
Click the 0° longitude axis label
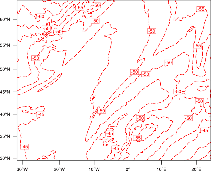(x=128, y=169)
